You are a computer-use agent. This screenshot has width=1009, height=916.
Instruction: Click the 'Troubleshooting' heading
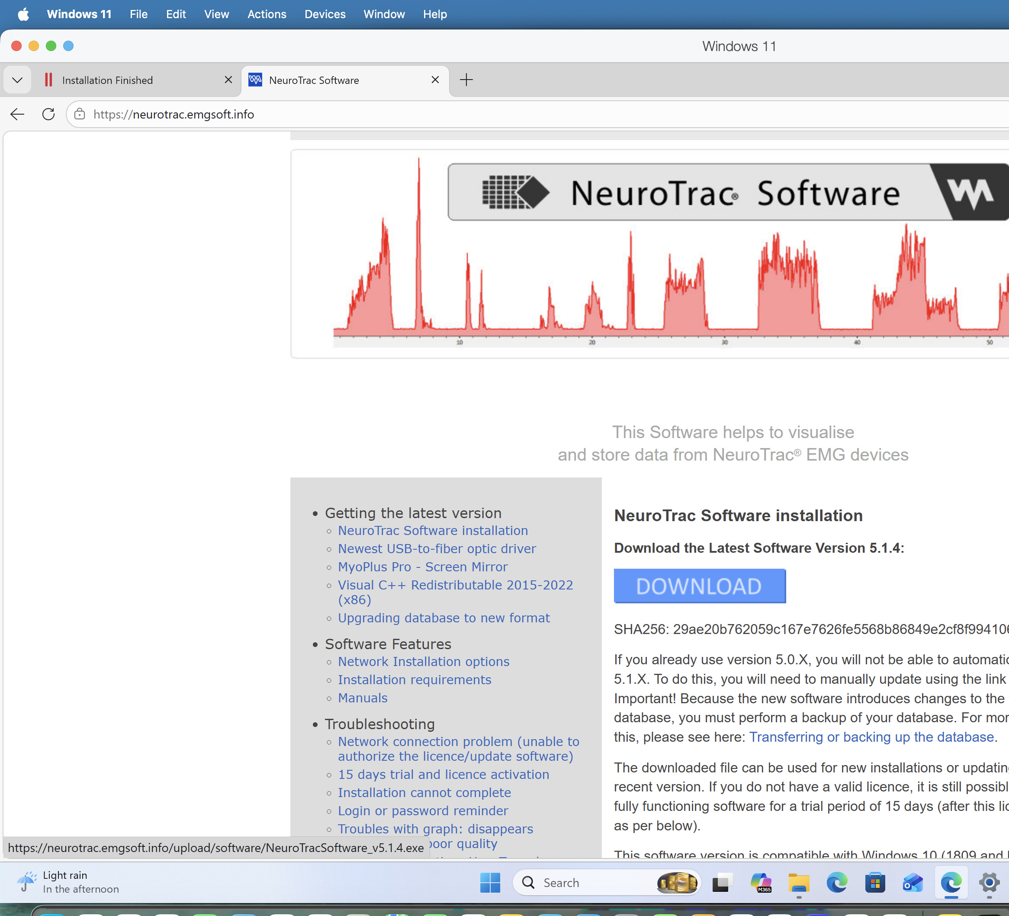380,724
